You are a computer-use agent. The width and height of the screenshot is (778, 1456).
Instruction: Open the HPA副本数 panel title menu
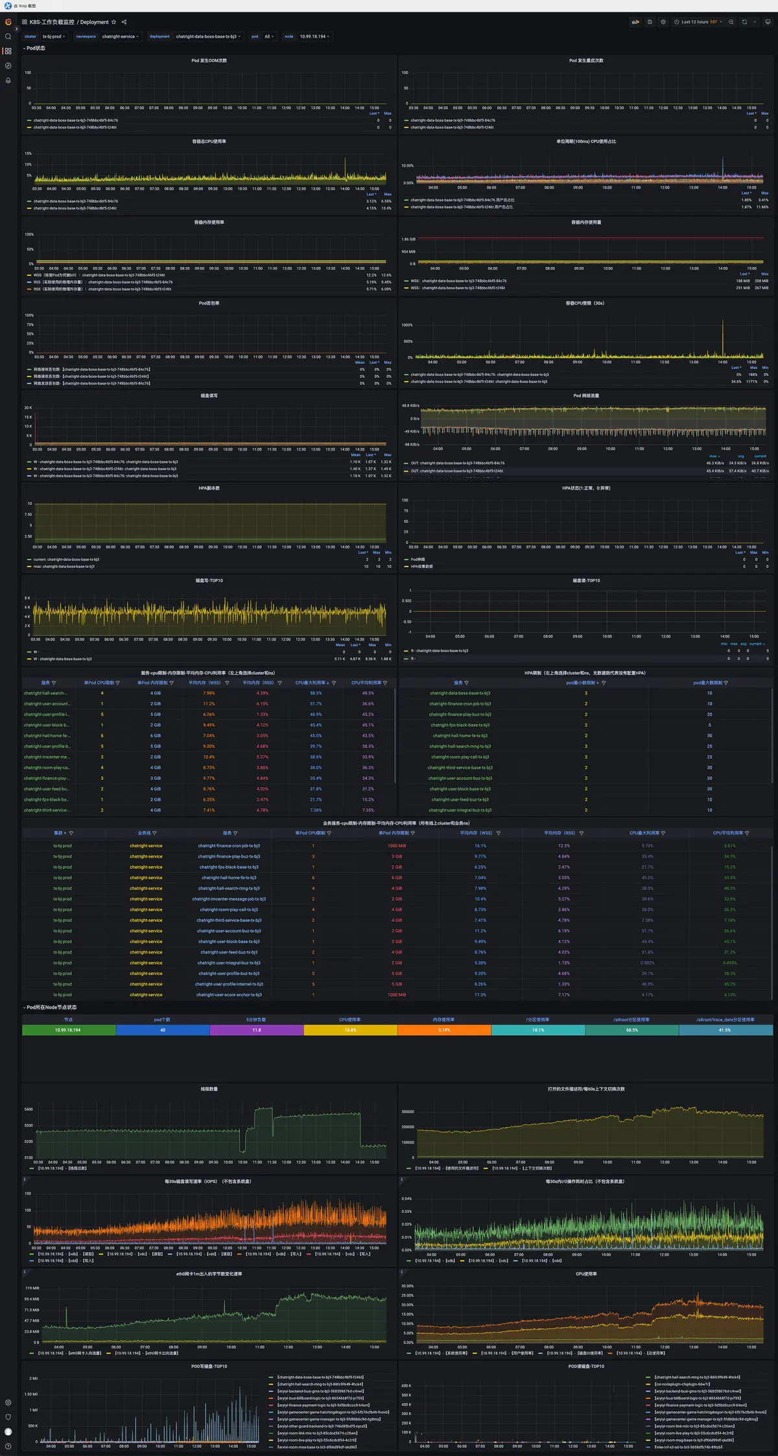[209, 488]
